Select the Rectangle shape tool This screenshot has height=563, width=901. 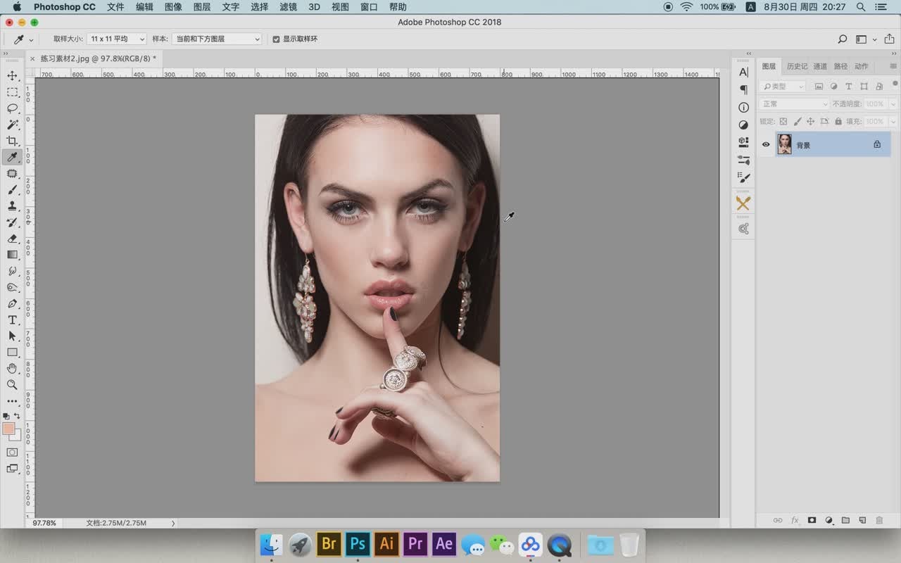[12, 353]
